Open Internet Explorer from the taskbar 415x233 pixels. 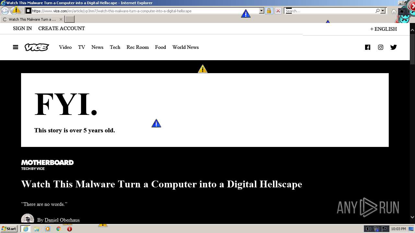25,229
